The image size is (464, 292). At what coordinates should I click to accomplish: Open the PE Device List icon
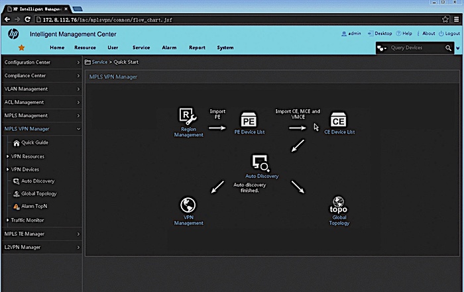(x=249, y=120)
